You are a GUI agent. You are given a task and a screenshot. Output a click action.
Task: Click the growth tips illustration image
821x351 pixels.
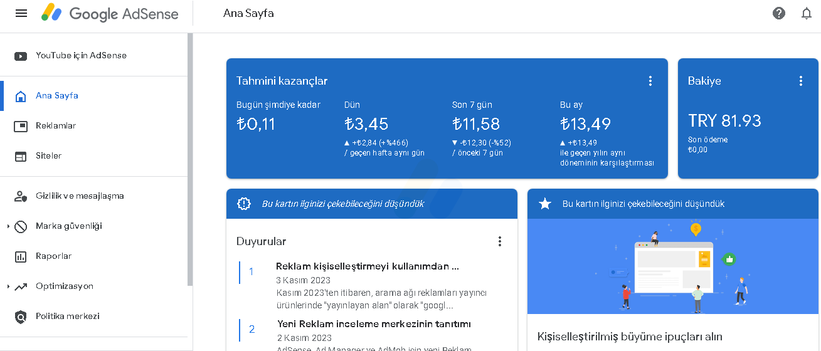673,266
